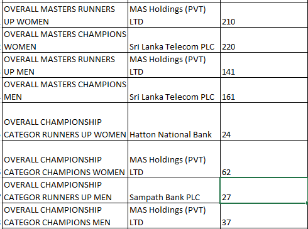Click OVERALL MASTERS RUNNERS UP WOMEN cell
Viewport: 308px width, 229px height.
(65, 15)
